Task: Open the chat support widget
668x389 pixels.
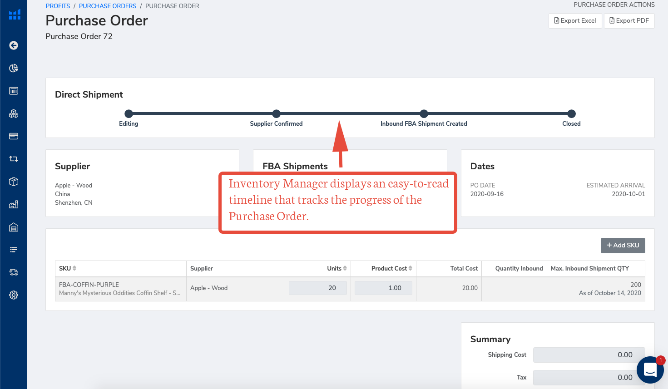Action: [650, 370]
